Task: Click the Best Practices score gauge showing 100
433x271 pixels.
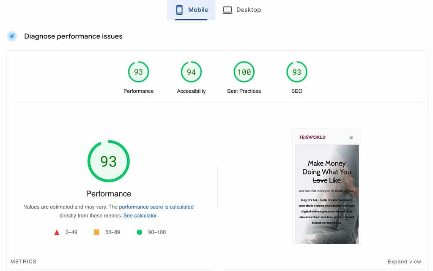Action: [244, 72]
